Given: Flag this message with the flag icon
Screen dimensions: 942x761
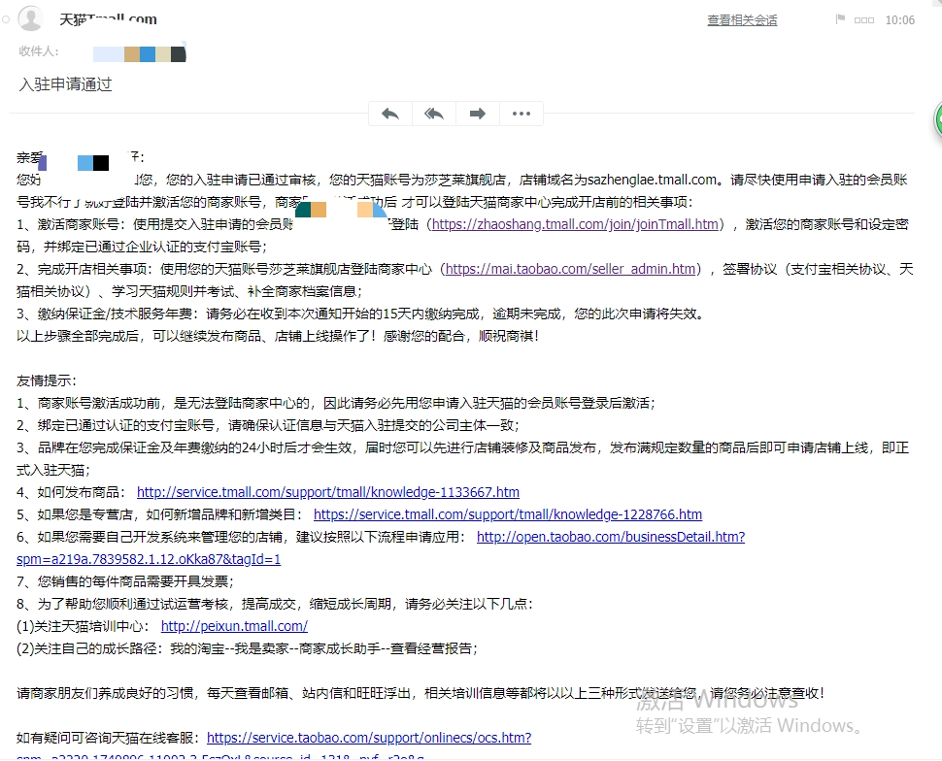Looking at the screenshot, I should [840, 19].
